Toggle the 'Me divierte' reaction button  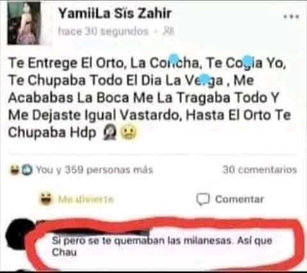77,199
